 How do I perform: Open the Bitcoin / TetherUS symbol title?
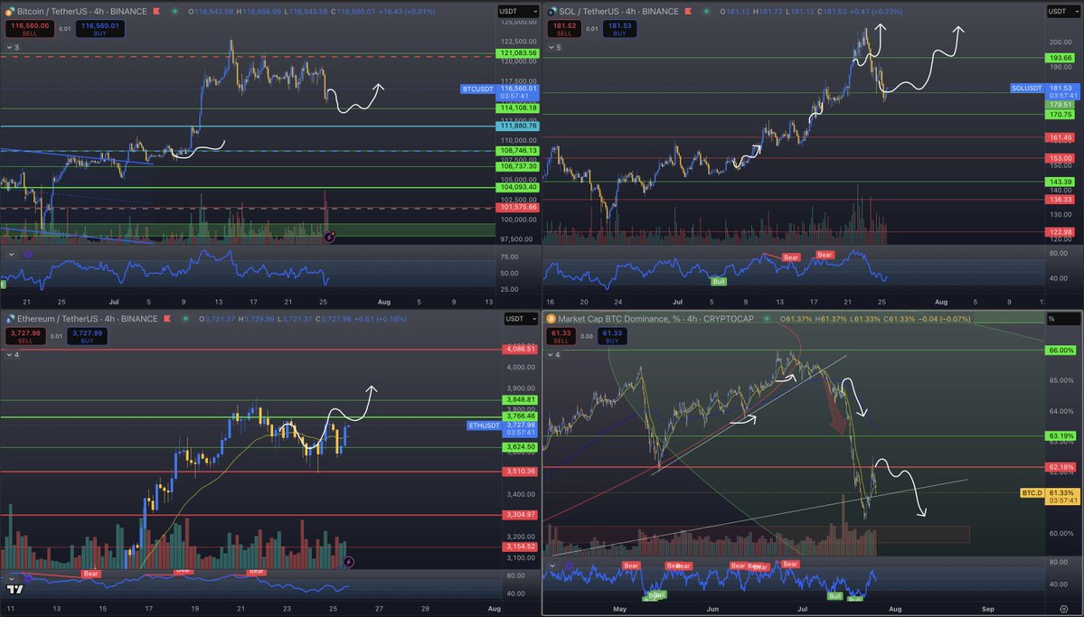click(81, 11)
